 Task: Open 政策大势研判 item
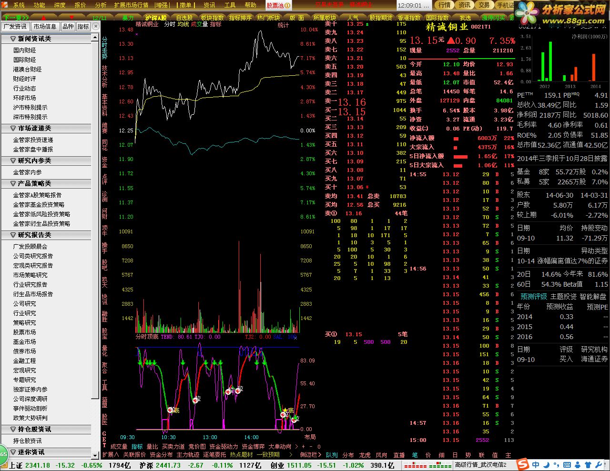(x=30, y=418)
